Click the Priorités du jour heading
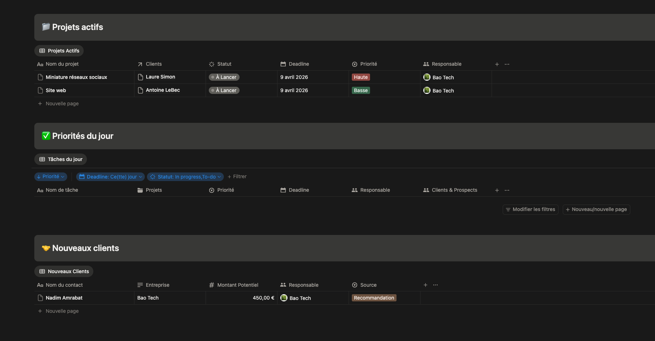655x341 pixels. coord(83,136)
